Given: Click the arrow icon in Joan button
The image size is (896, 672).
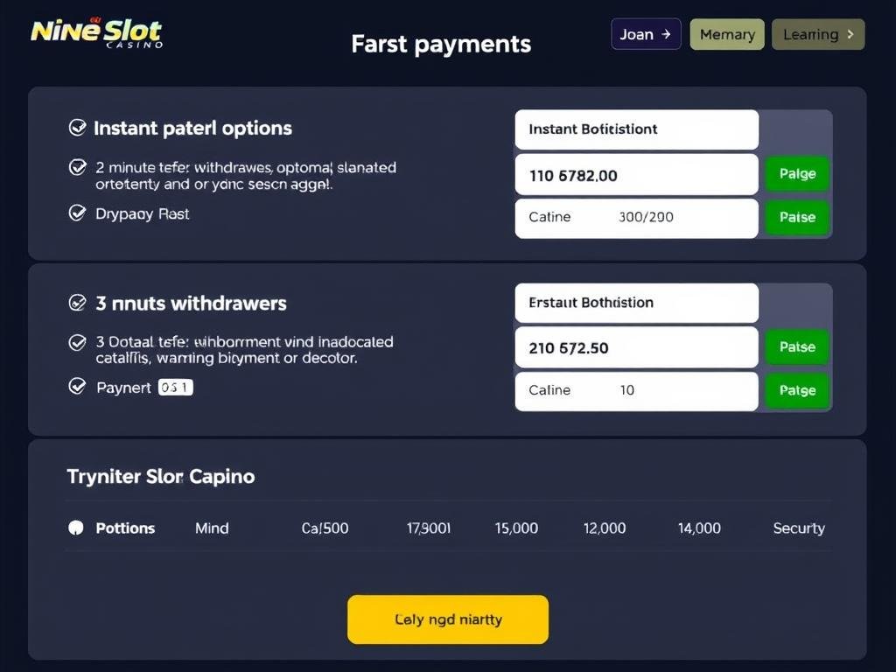Looking at the screenshot, I should [x=667, y=34].
